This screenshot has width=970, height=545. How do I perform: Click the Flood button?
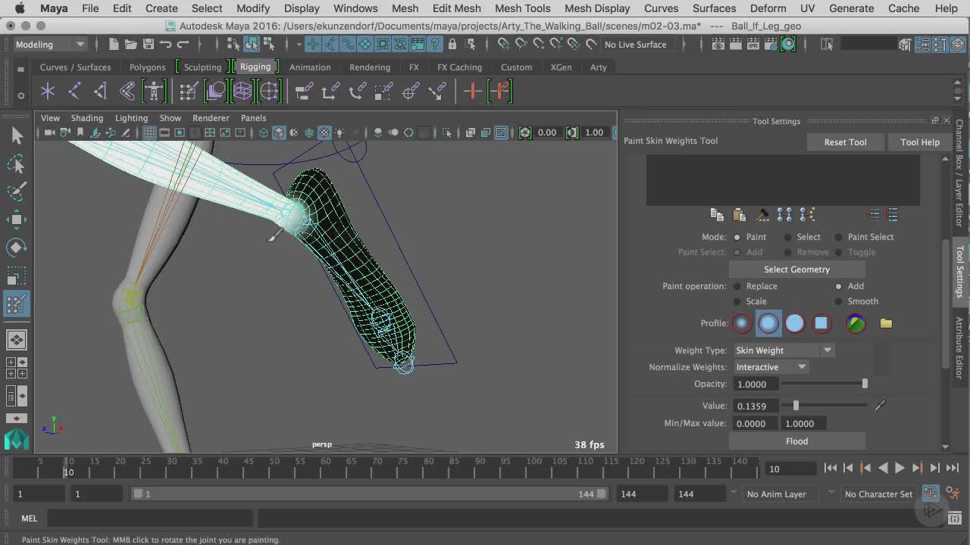796,441
